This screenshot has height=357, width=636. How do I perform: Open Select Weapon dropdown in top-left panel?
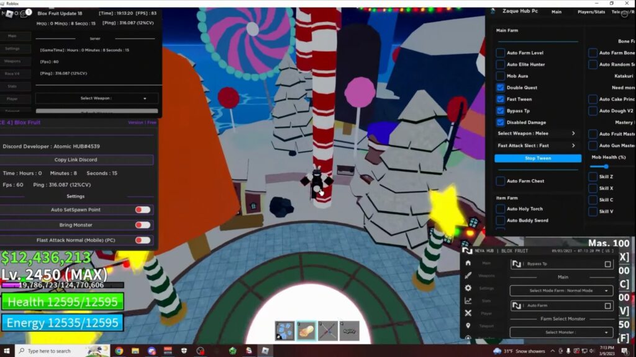click(x=96, y=99)
